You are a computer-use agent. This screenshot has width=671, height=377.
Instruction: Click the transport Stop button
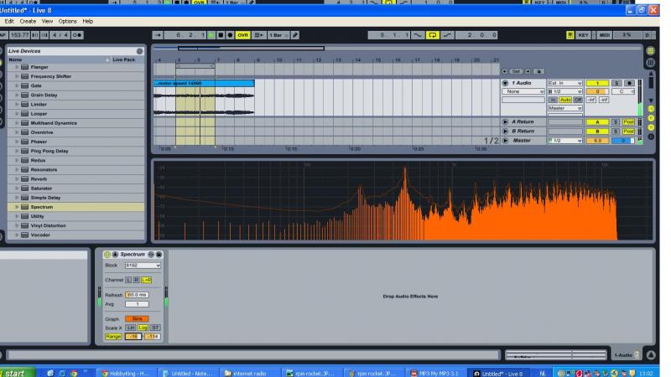(x=221, y=35)
